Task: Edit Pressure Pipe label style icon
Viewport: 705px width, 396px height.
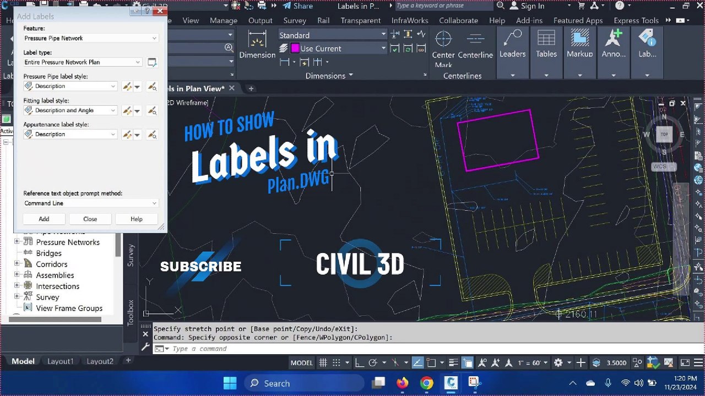Action: pyautogui.click(x=128, y=86)
